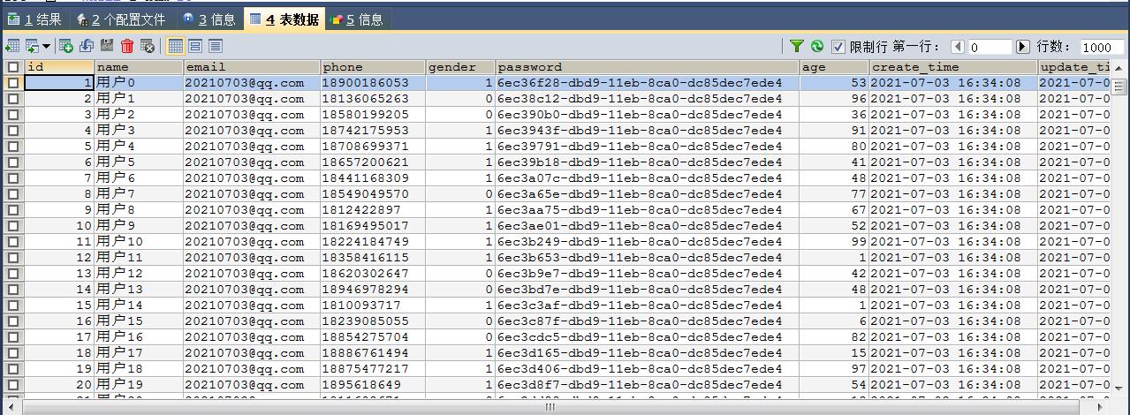1130x415 pixels.
Task: Click the 第一行 start row input field
Action: pyautogui.click(x=990, y=47)
